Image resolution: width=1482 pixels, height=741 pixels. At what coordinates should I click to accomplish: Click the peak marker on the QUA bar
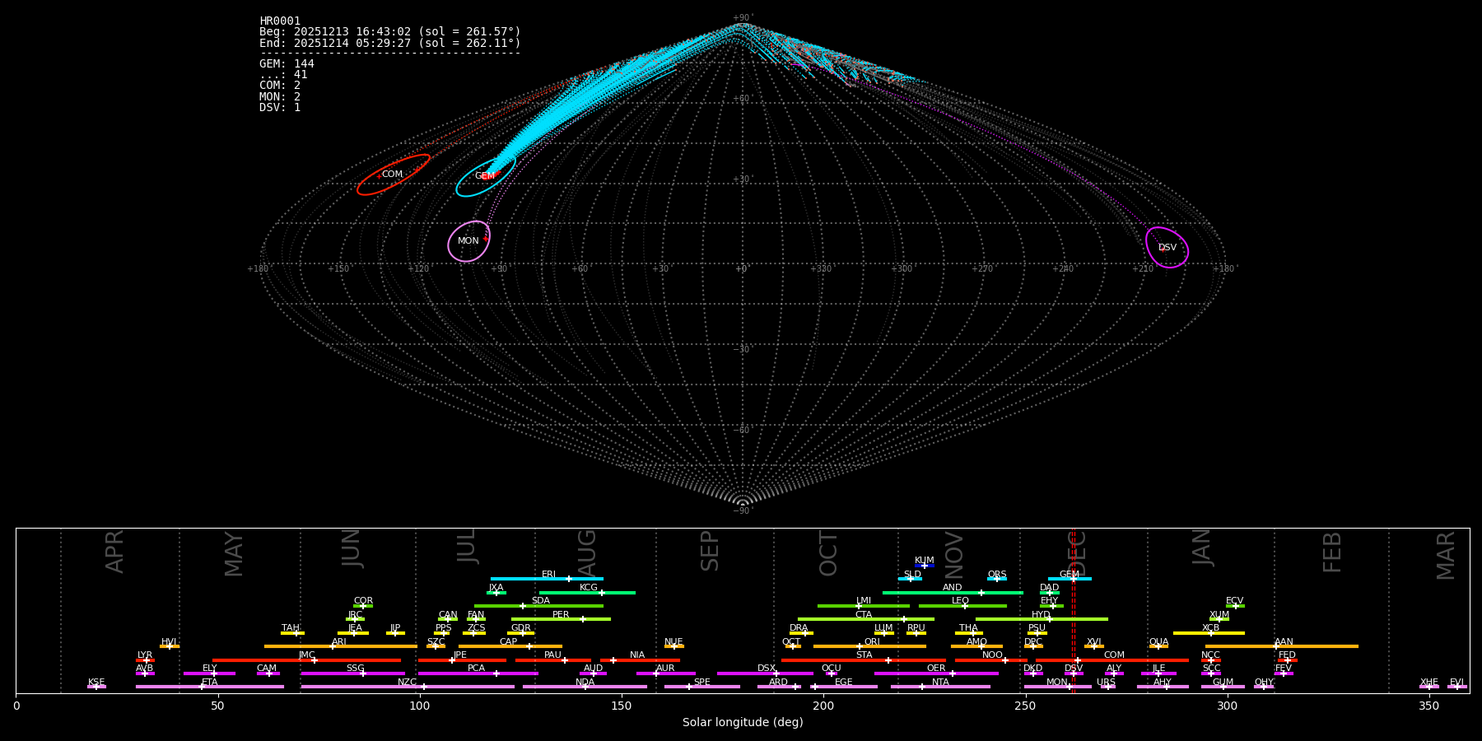1158,646
